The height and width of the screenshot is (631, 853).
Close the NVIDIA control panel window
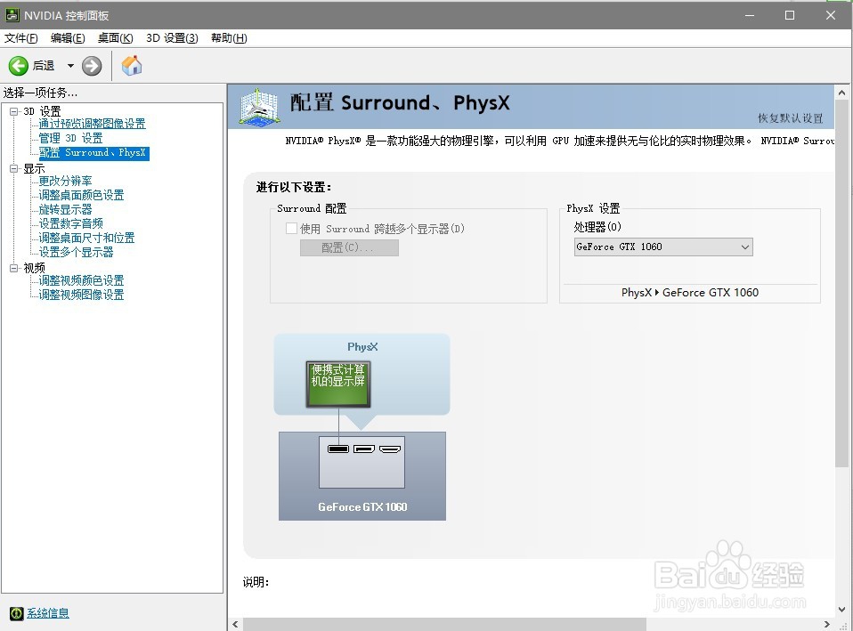(x=831, y=15)
